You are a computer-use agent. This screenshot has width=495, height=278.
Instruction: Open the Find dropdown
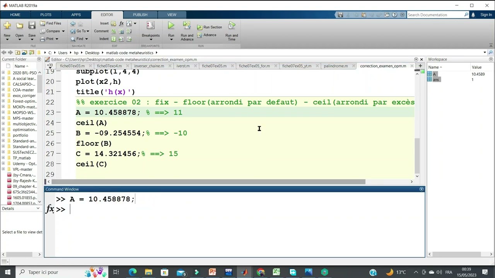86,39
